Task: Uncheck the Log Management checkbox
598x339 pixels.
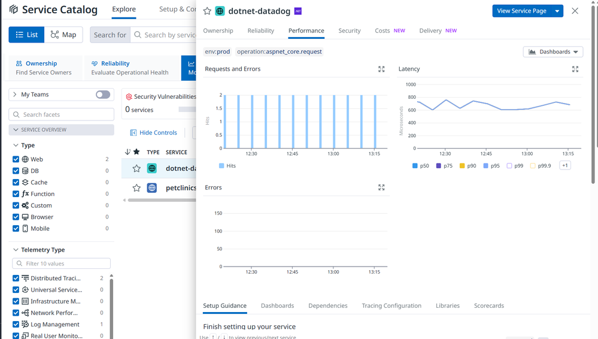Action: [16, 324]
